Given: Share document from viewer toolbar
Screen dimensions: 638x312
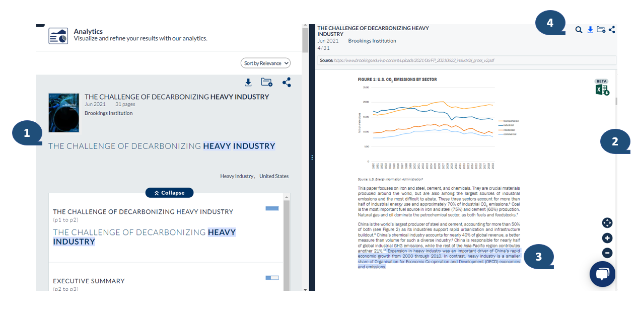Looking at the screenshot, I should [x=612, y=30].
